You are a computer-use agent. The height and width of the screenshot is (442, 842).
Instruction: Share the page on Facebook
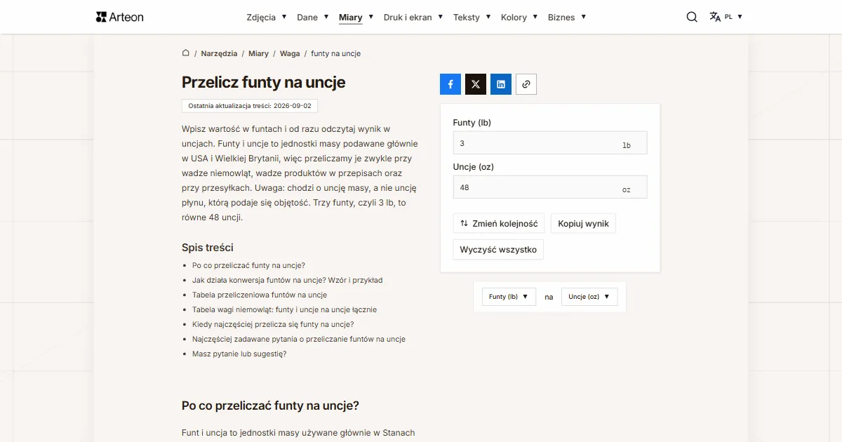[x=450, y=84]
